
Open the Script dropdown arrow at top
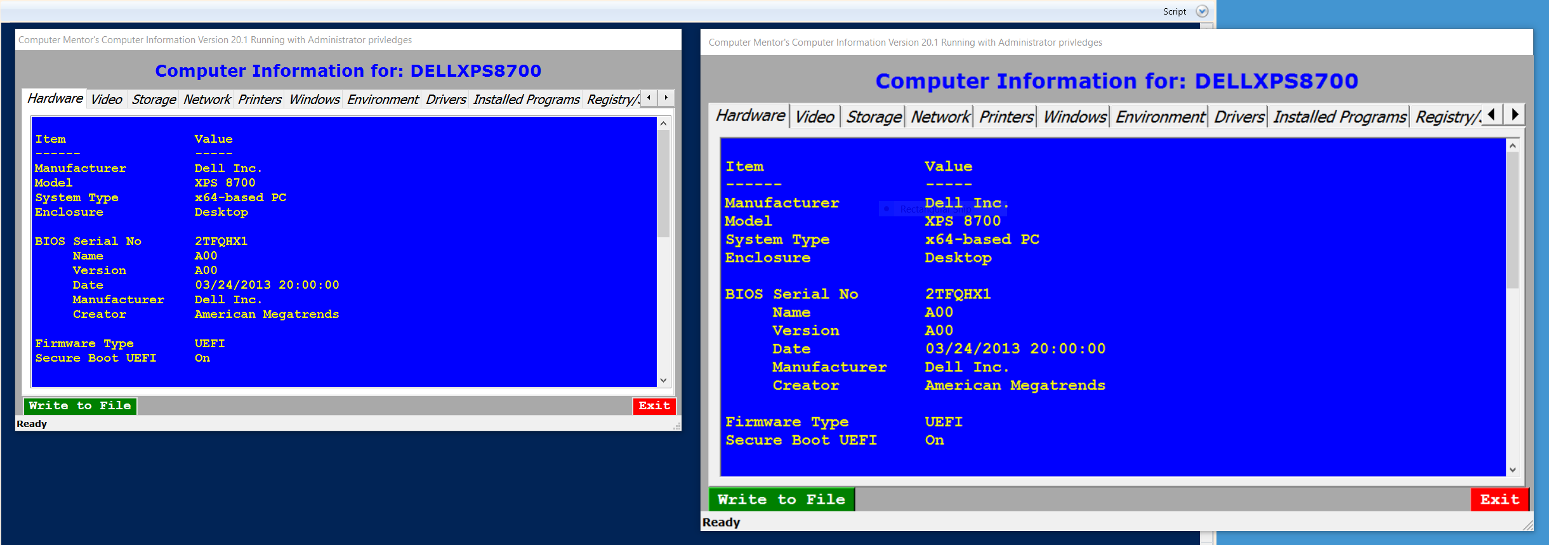point(1202,11)
